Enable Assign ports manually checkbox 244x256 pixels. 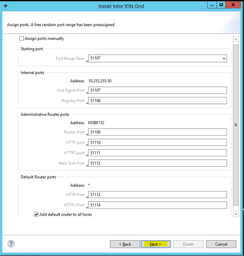point(22,39)
